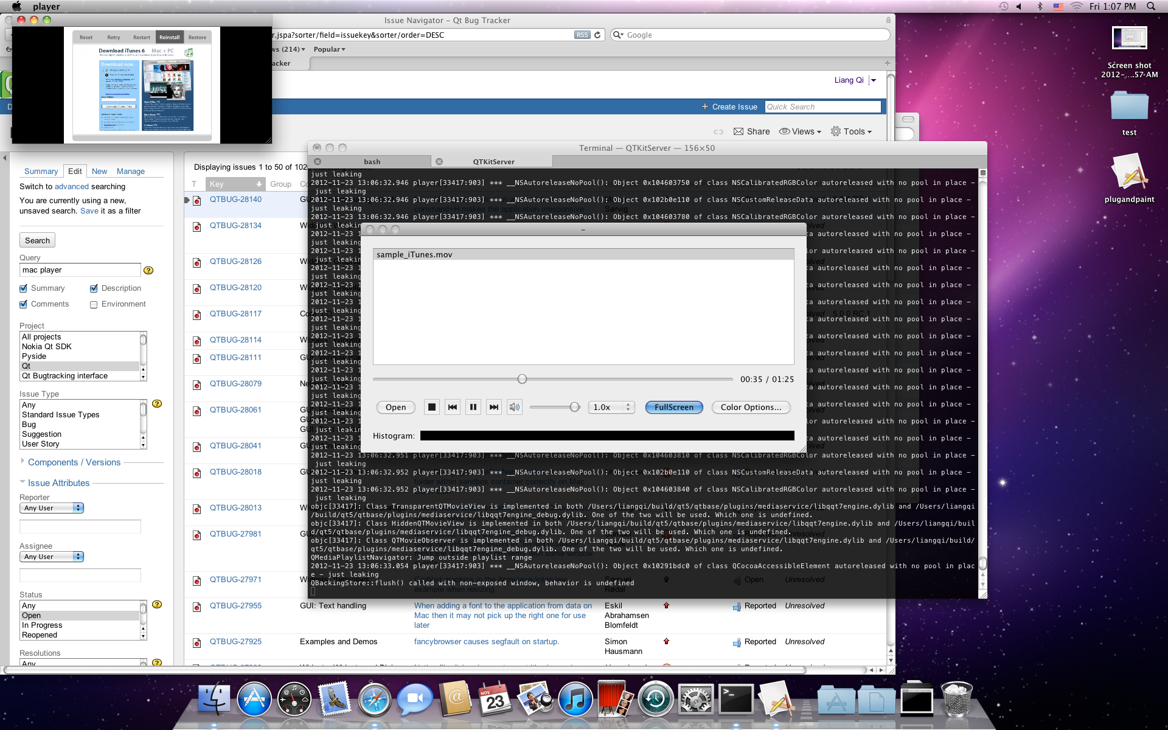
Task: Open Time Machine from the Dock
Action: coord(655,698)
